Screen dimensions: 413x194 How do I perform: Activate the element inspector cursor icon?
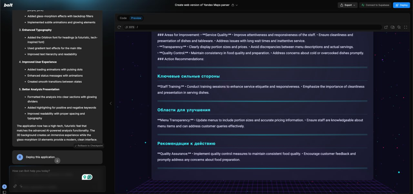[399, 27]
